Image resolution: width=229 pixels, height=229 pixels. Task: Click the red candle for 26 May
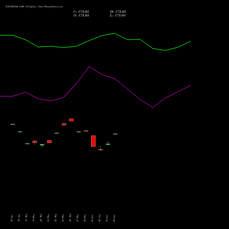[x=71, y=120]
